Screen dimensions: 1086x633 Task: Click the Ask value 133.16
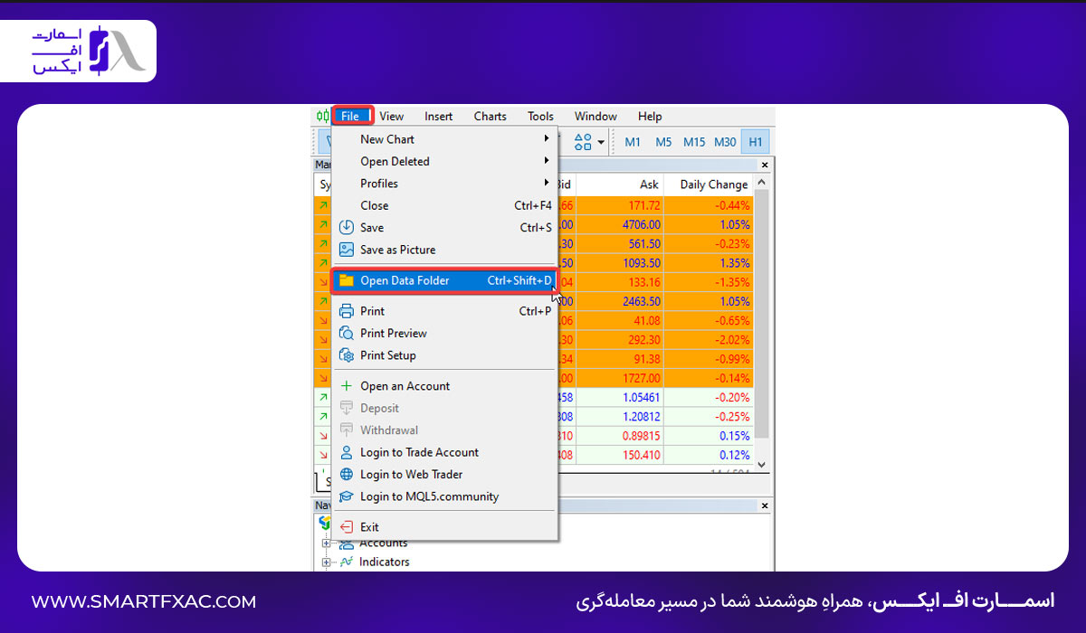tap(644, 282)
